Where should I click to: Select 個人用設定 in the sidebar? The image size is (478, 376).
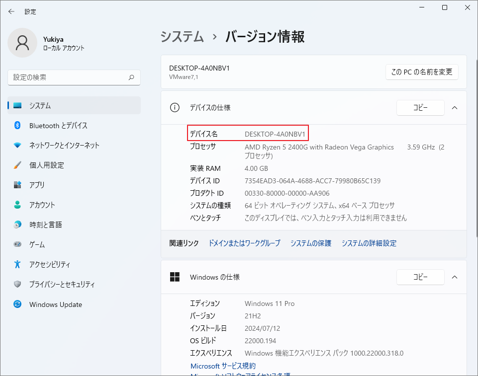click(74, 165)
